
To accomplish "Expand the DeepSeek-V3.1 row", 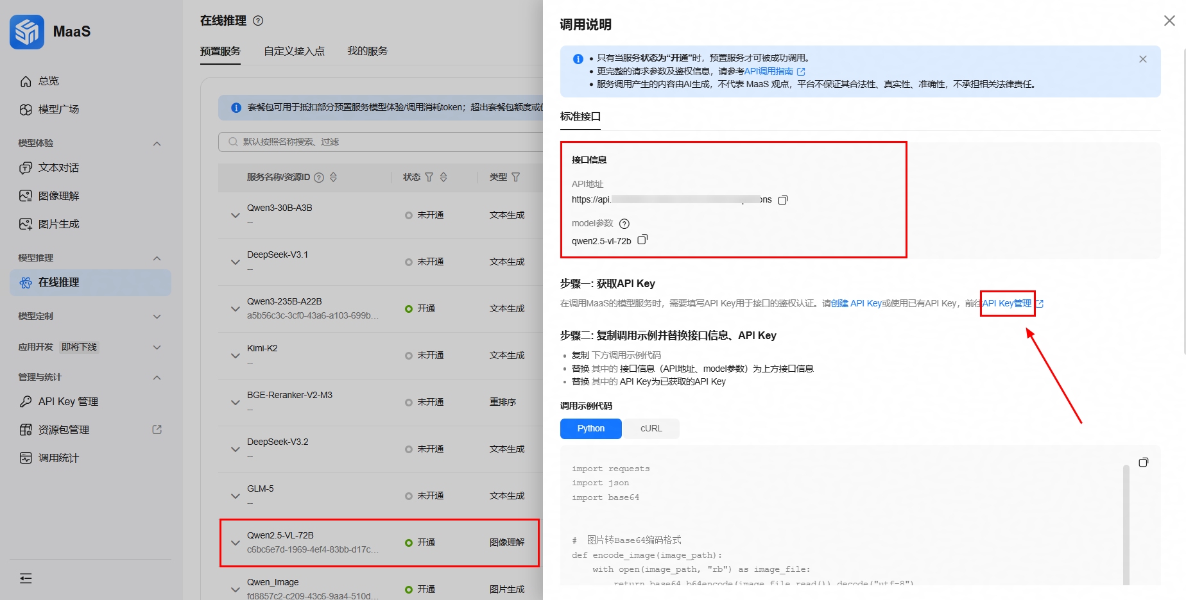I will pyautogui.click(x=236, y=262).
